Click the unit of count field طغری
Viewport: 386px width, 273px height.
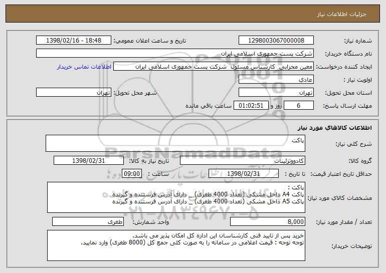pos(88,221)
